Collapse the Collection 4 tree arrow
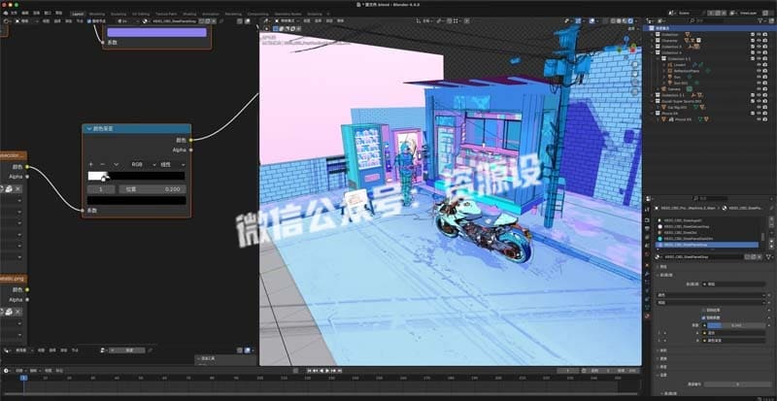The height and width of the screenshot is (401, 777). pyautogui.click(x=653, y=52)
